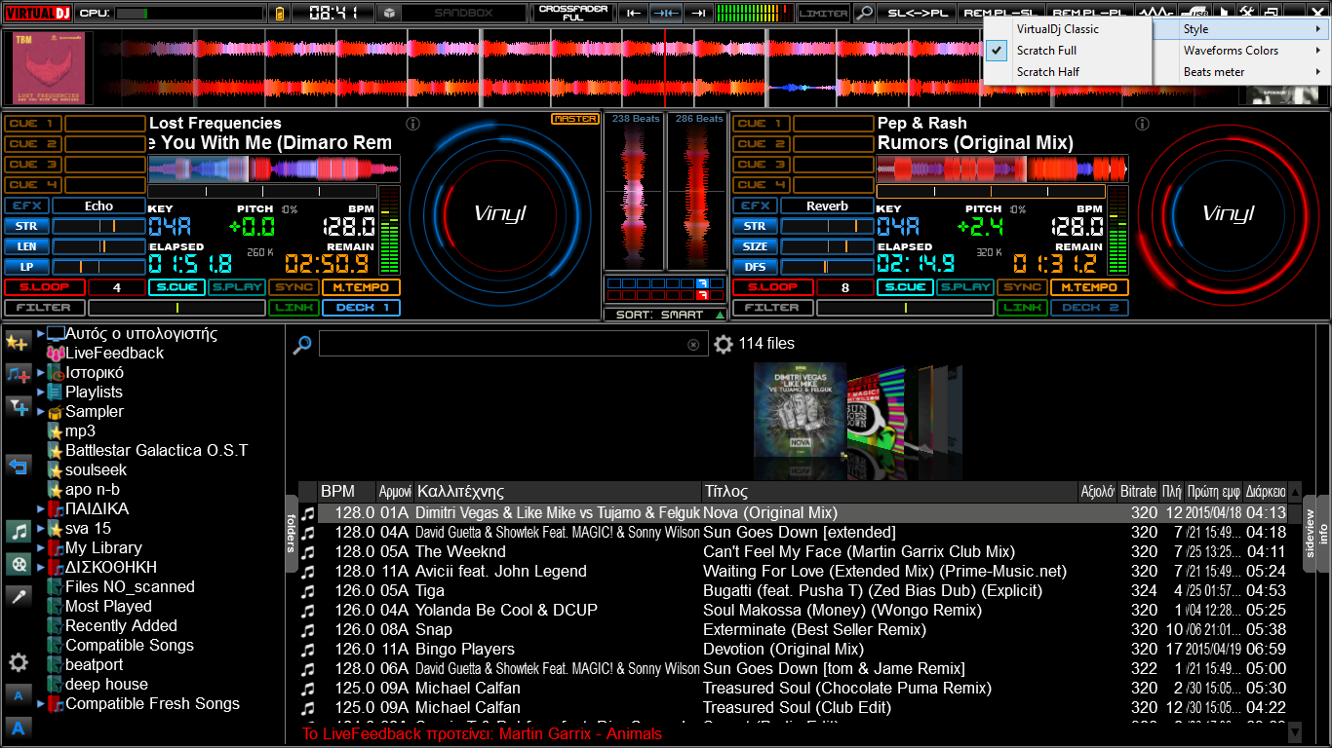
Task: Select Scratch Full style option
Action: pos(1068,51)
